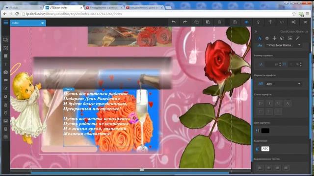Open the background image tab in properties panel
The height and width of the screenshot is (176, 314).
click(290, 38)
